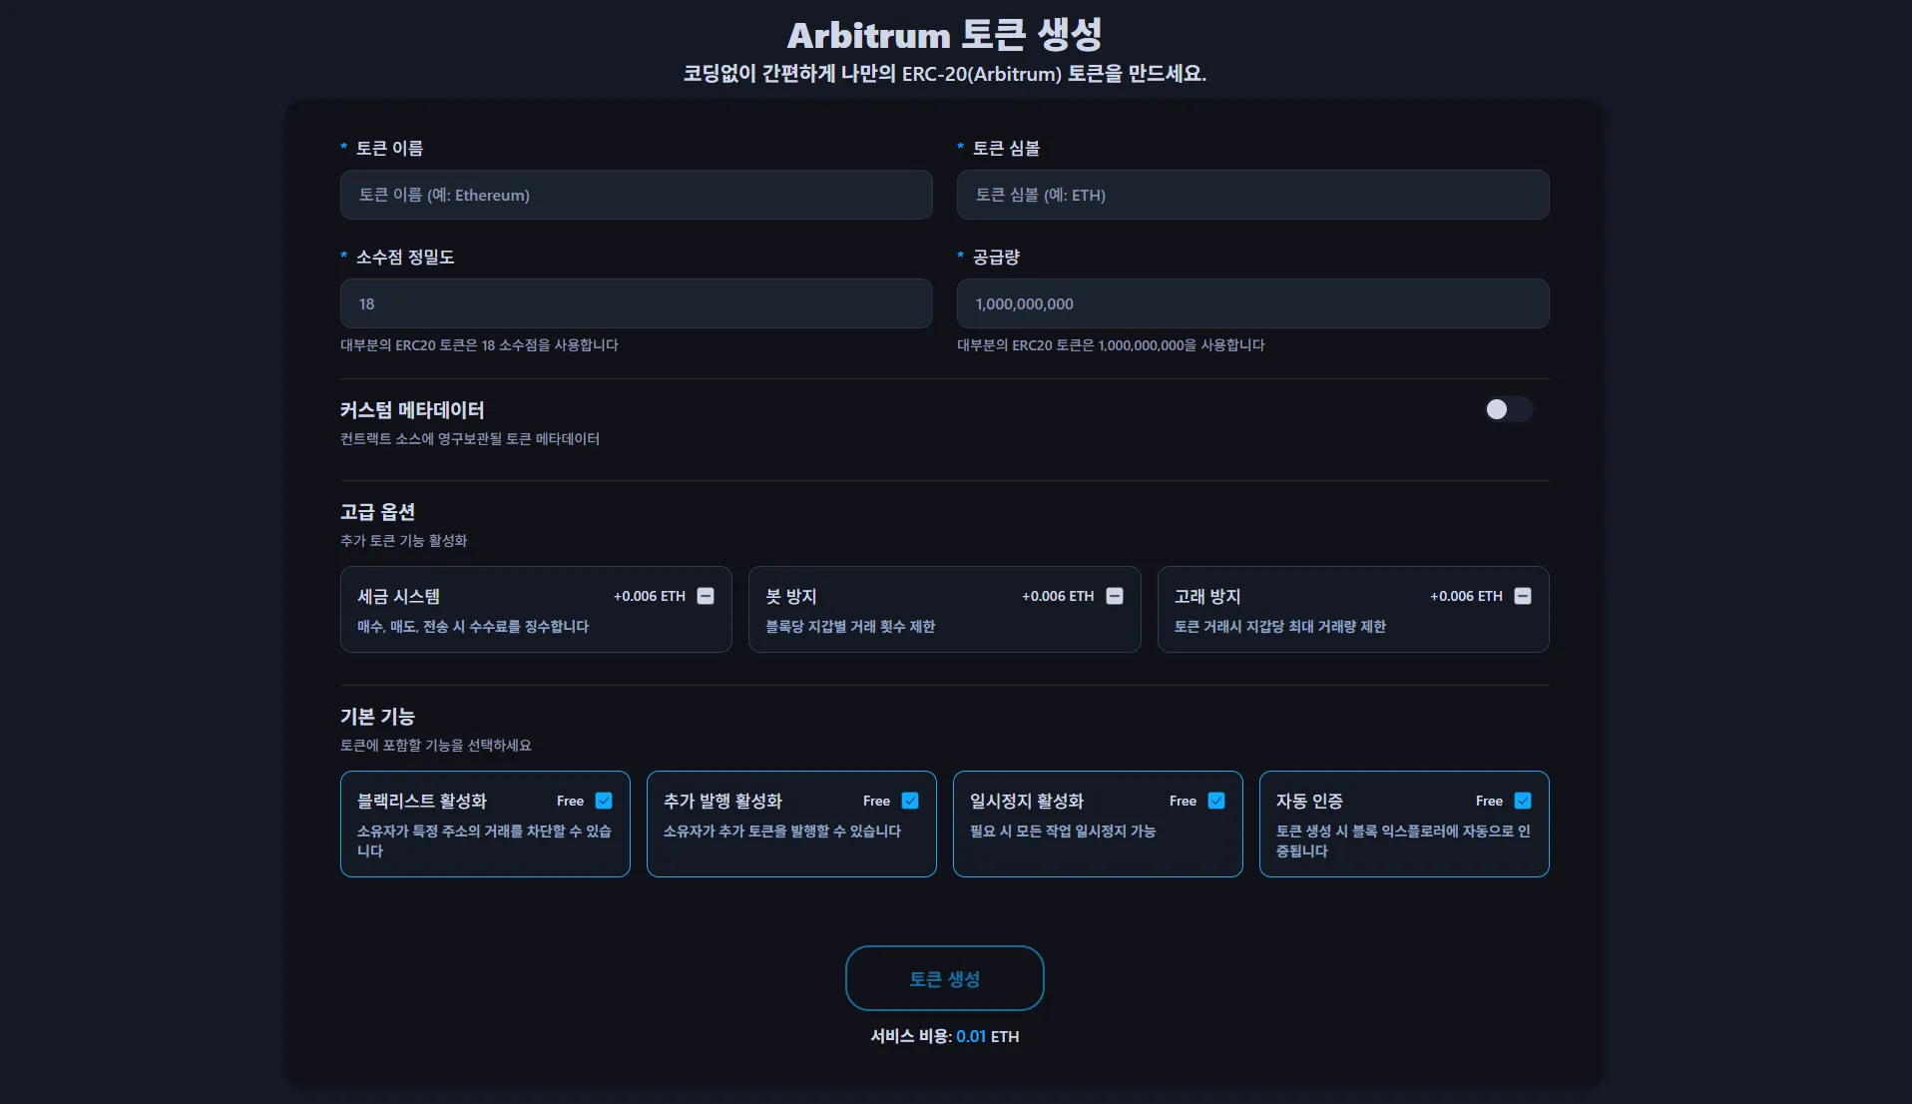Click the 일시정지 활성화 card description
The width and height of the screenshot is (1912, 1104).
tap(1062, 830)
